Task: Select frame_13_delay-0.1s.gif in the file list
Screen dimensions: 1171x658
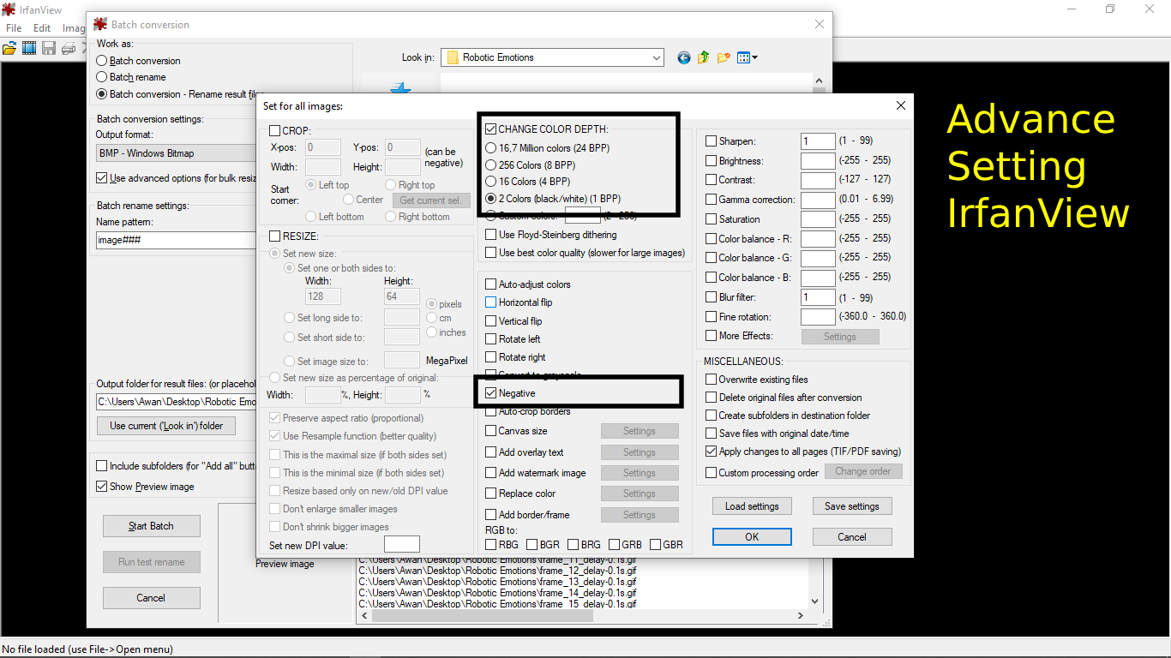Action: (497, 582)
